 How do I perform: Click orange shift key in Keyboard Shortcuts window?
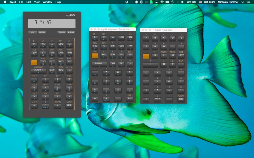pyautogui.click(x=95, y=56)
